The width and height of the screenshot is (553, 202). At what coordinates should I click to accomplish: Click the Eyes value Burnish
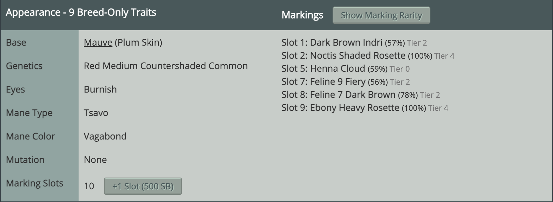tap(100, 89)
